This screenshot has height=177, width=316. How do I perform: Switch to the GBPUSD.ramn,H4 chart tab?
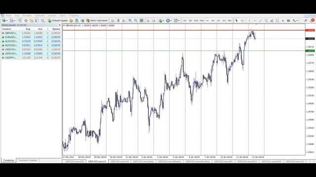119,161
